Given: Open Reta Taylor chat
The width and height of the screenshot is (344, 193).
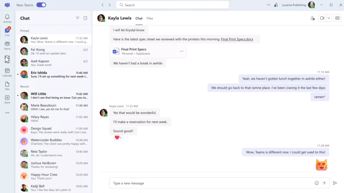Looking at the screenshot, I should click(54, 153).
